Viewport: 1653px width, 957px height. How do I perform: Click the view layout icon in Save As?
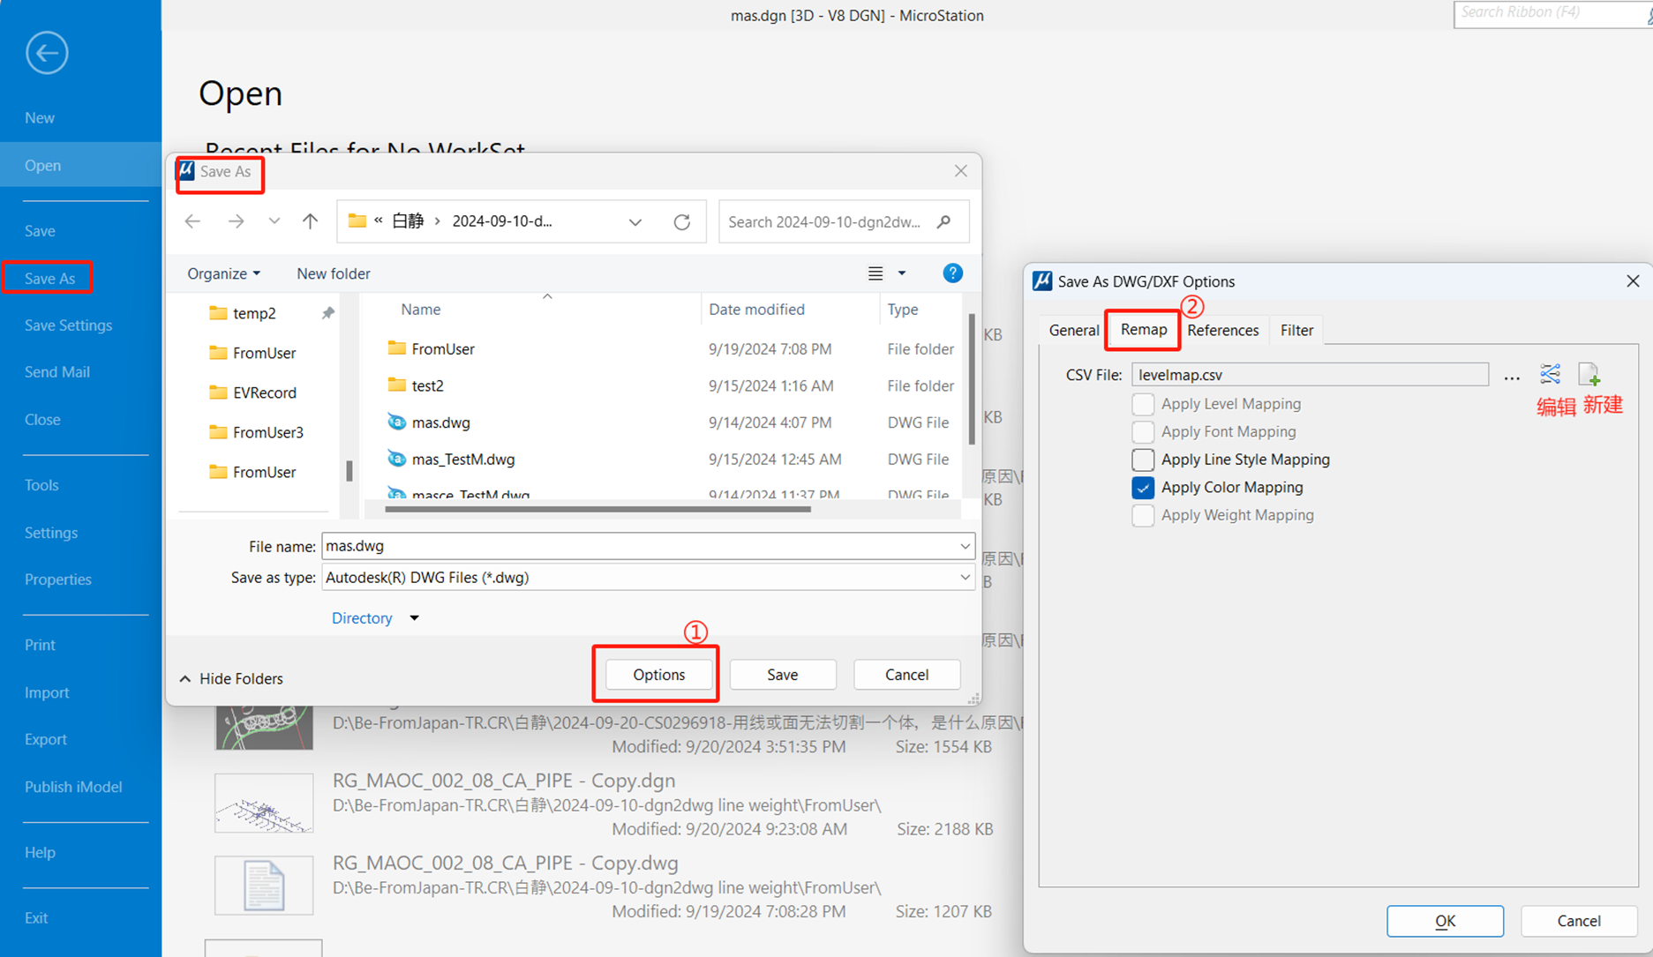click(875, 273)
